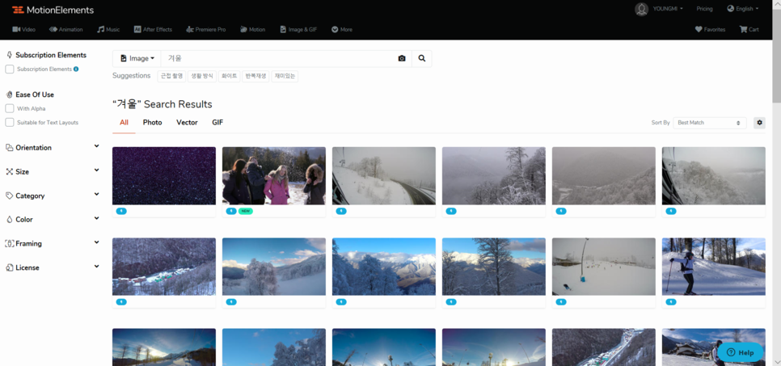Screen dimensions: 781x366
Task: Open the snowy road curve thumbnail
Action: point(384,176)
